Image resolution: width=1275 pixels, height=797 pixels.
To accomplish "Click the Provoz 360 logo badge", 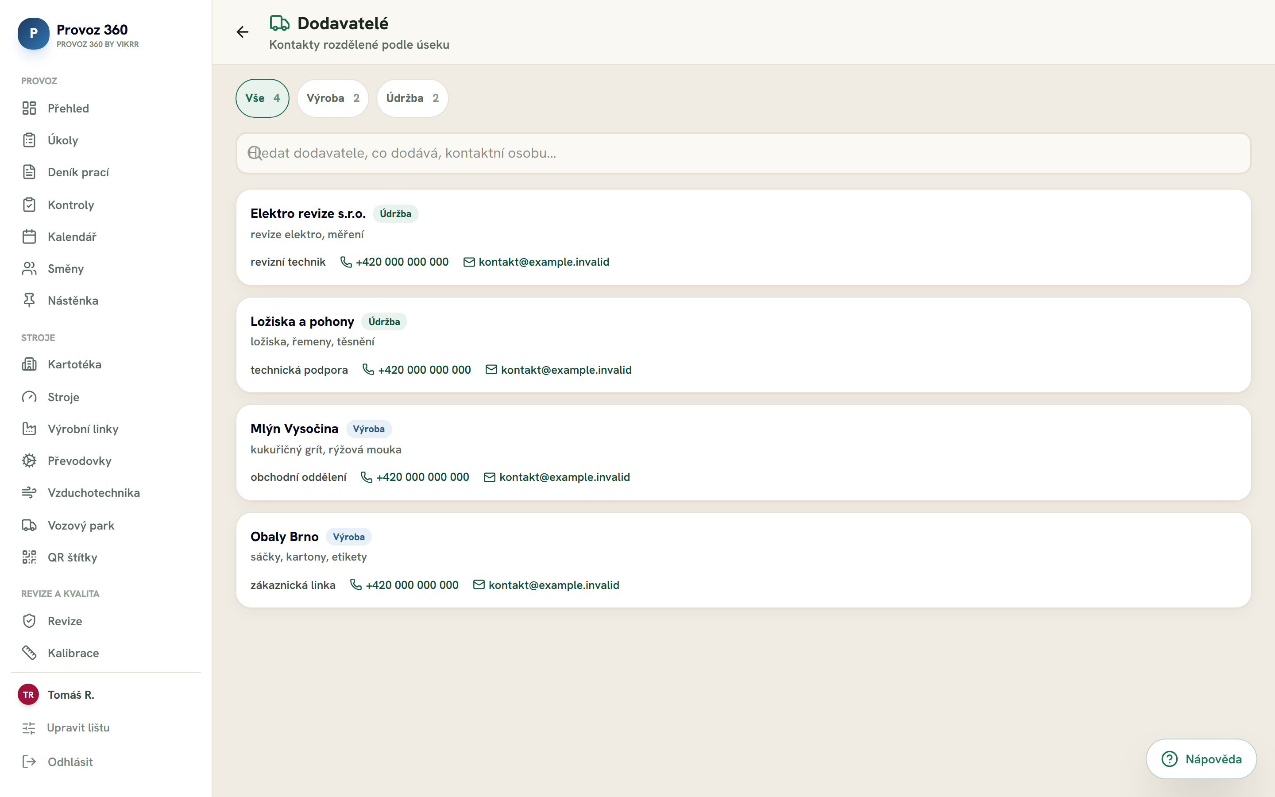I will [34, 34].
